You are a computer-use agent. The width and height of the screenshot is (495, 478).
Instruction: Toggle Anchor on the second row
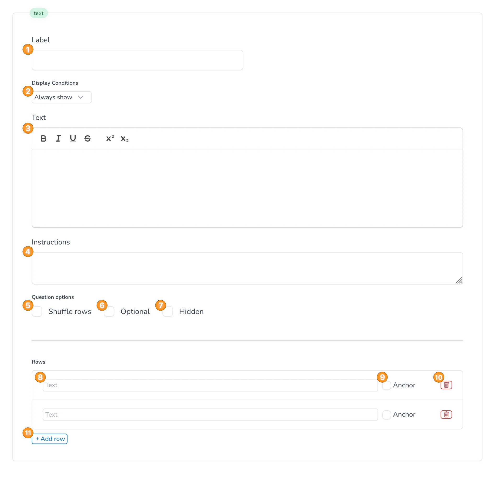(x=386, y=415)
